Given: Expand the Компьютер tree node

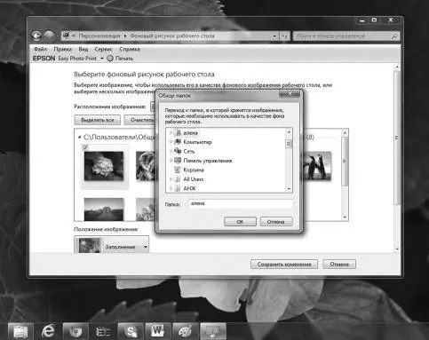Looking at the screenshot, I should coord(171,142).
